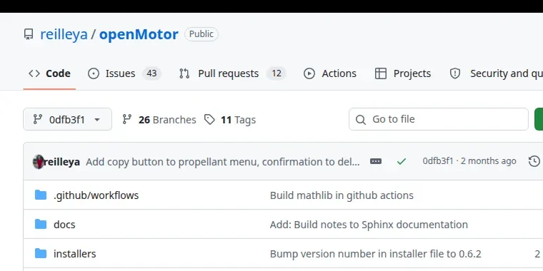Screen dimensions: 543x271
Task: Open the Pull requests tab
Action: (x=232, y=73)
